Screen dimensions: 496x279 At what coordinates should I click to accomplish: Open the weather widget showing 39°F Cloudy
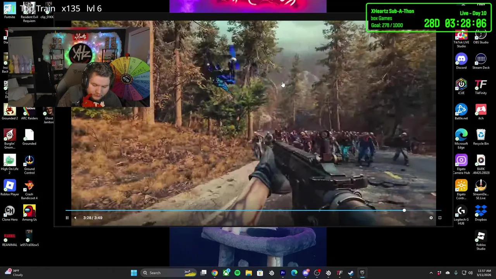[14, 273]
